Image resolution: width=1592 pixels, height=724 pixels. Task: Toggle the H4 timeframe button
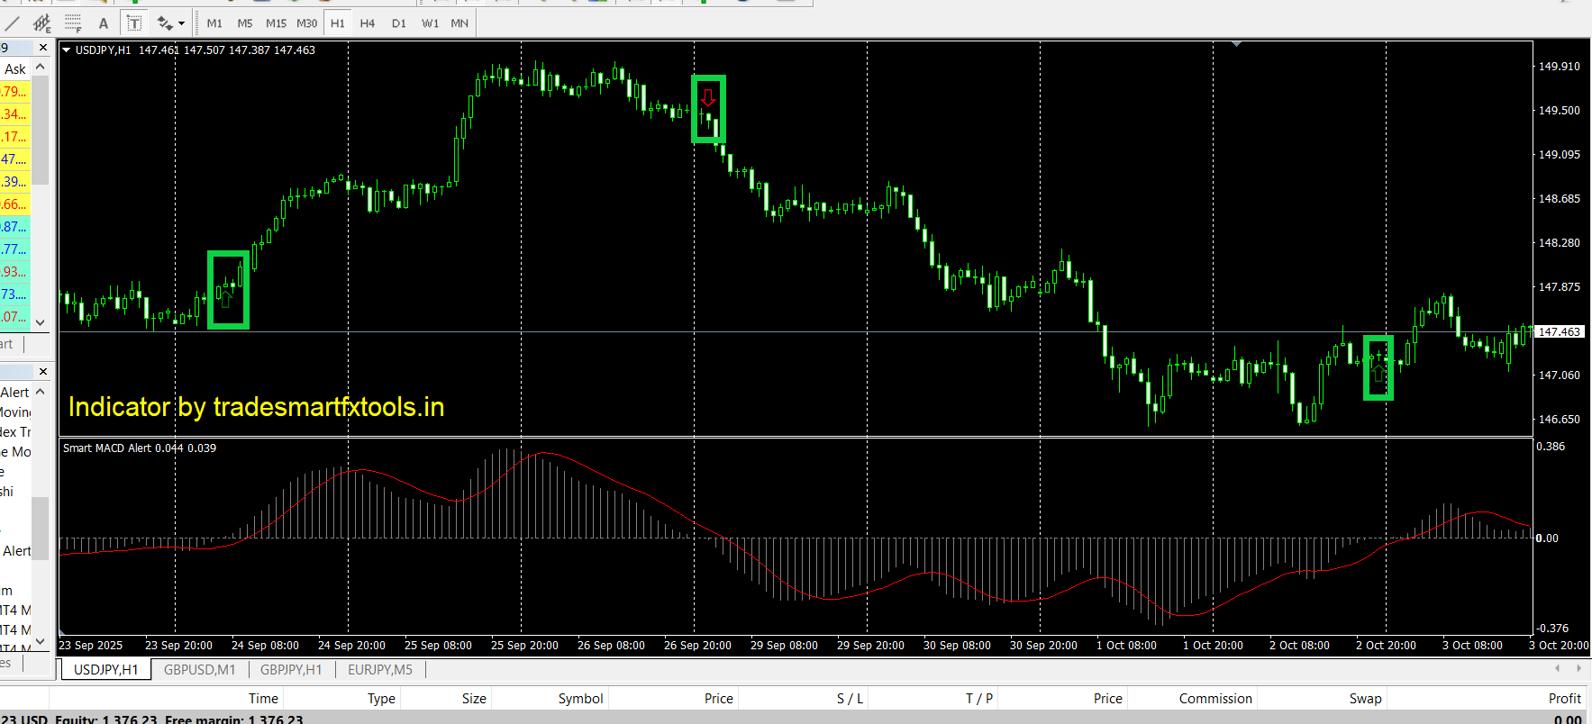[367, 23]
